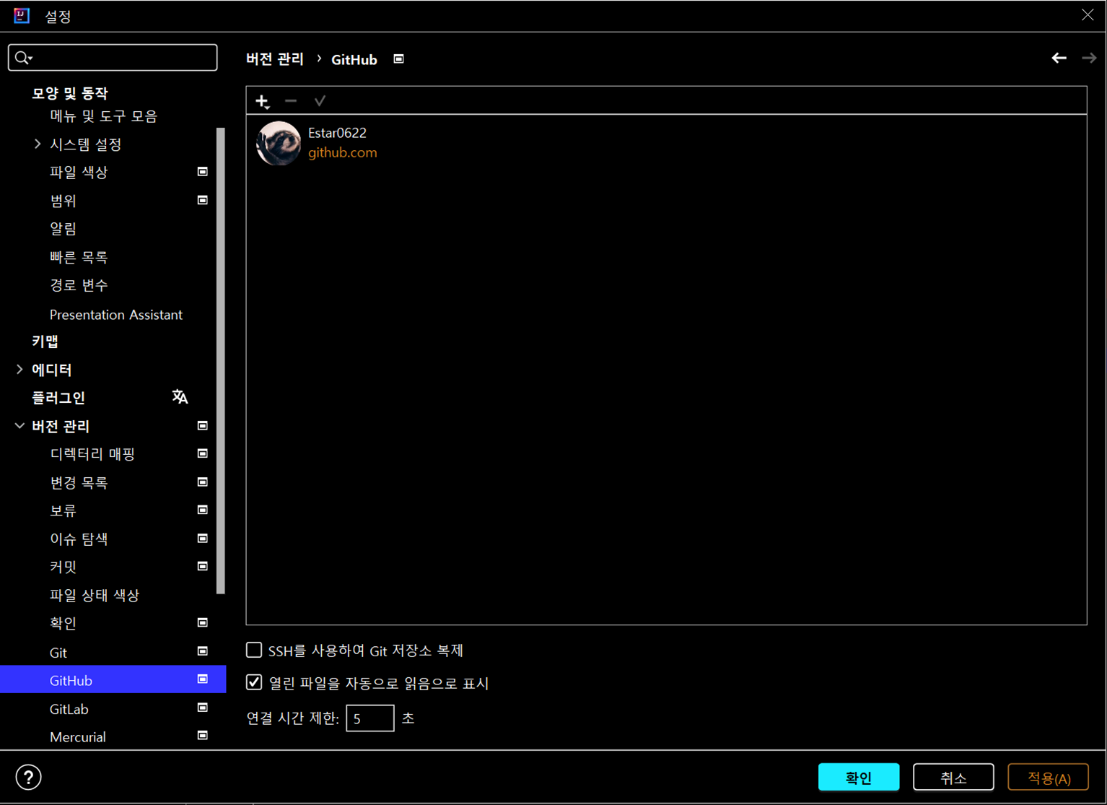Click project icon next to 변경 목록
This screenshot has width=1107, height=805.
pos(203,482)
